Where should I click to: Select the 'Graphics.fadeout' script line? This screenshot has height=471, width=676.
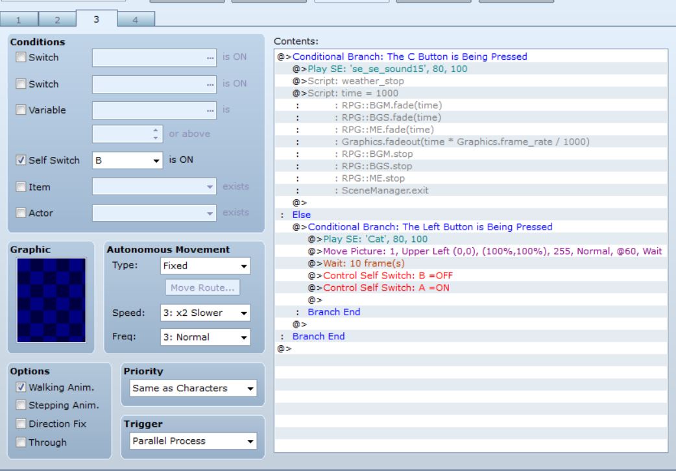(471, 141)
